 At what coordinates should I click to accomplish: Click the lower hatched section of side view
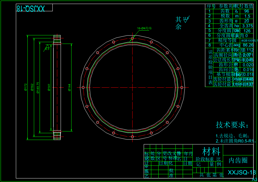(57, 136)
